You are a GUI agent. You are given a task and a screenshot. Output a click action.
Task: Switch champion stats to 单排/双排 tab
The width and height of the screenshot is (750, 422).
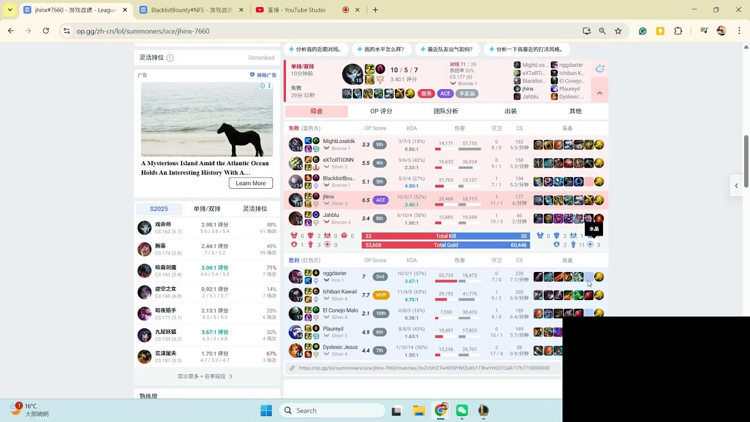point(207,209)
